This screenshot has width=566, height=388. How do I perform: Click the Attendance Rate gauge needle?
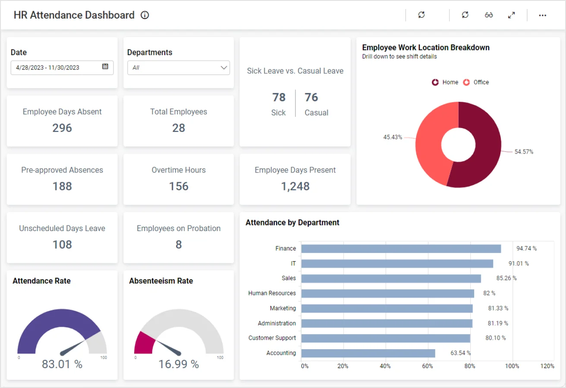click(x=73, y=347)
